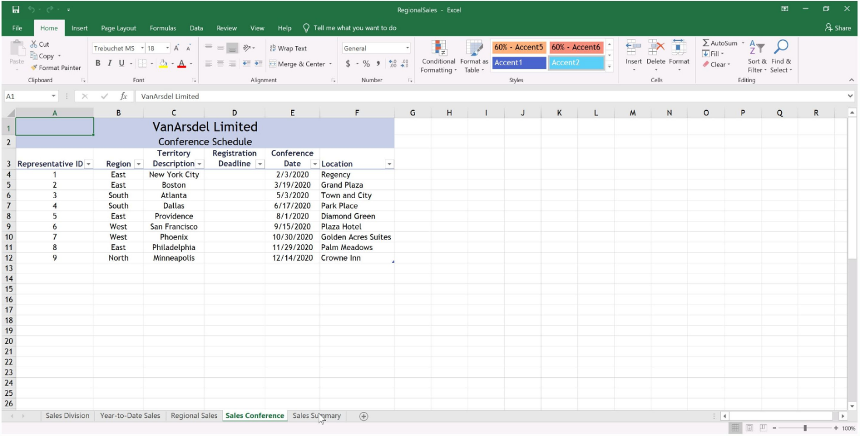This screenshot has width=860, height=436.
Task: Open the Format as Table gallery
Action: (474, 57)
